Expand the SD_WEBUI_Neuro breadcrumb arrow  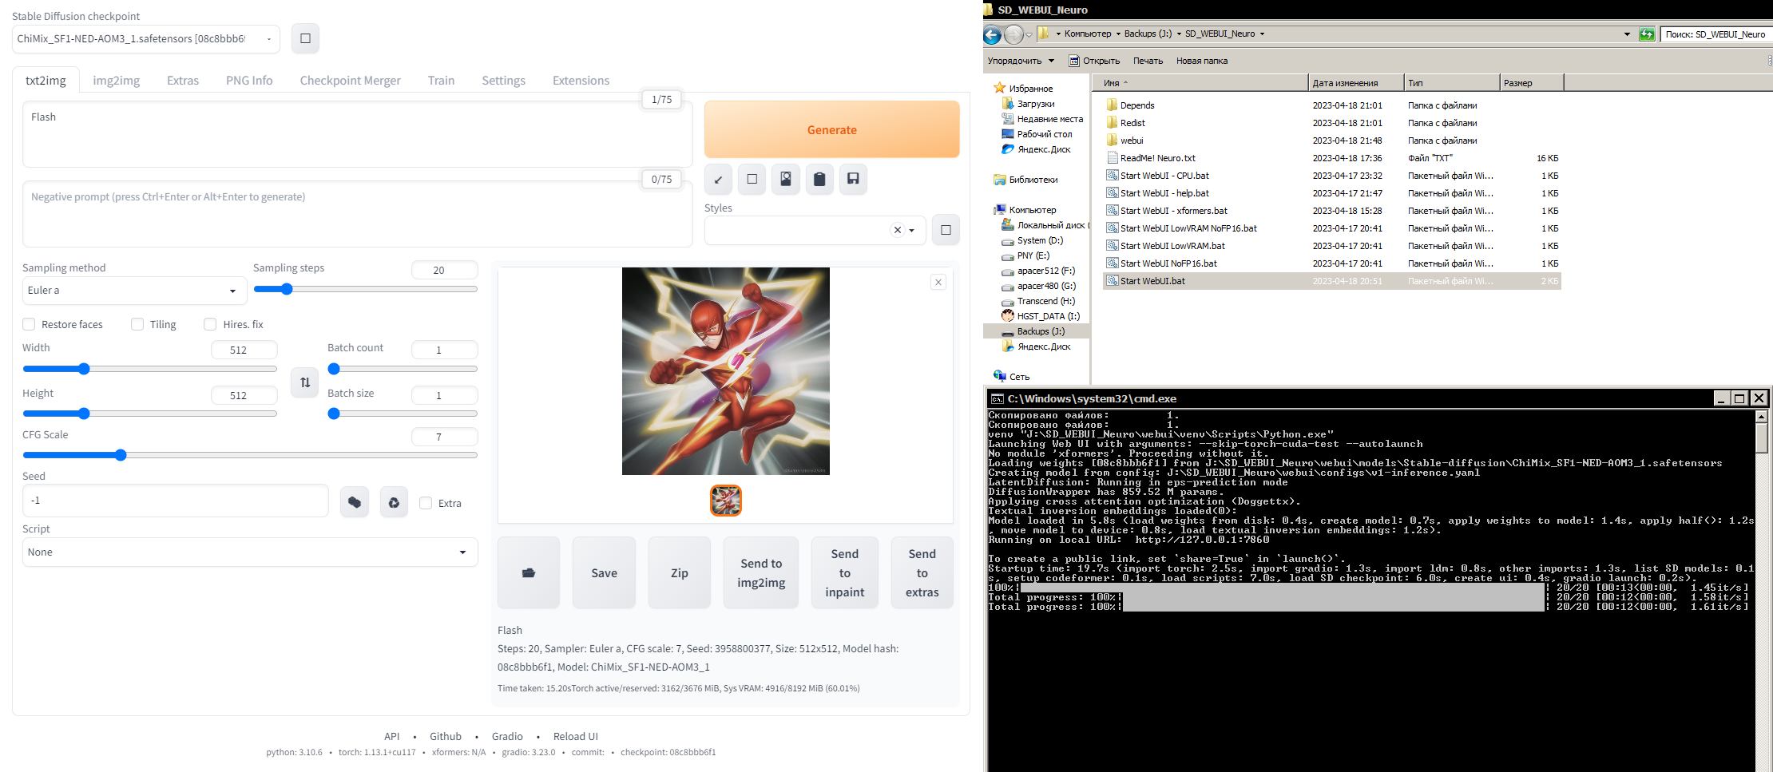coord(1262,34)
